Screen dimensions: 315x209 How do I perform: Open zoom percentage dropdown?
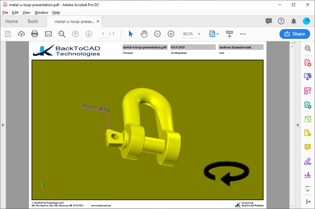199,34
